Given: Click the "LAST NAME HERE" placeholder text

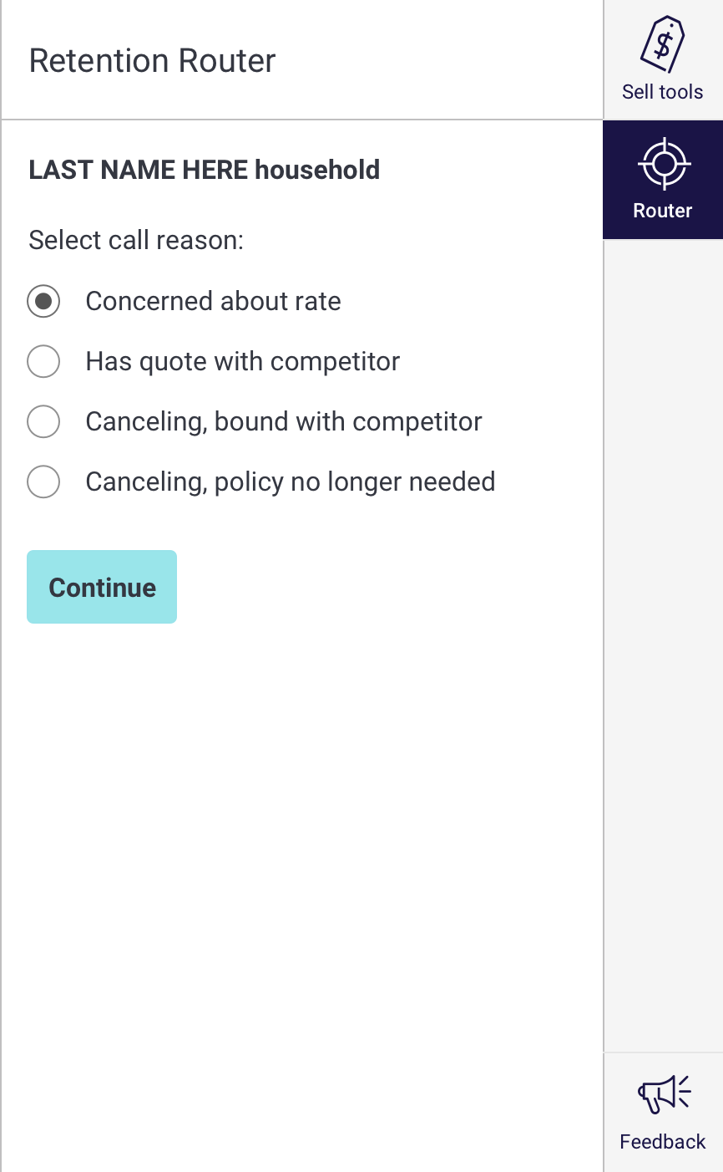Looking at the screenshot, I should coord(138,170).
